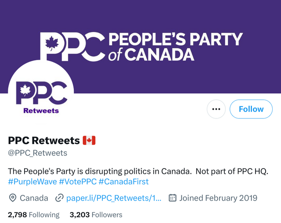Visit the paper.li/PPC_Retweets website link
The width and height of the screenshot is (281, 223).
(114, 198)
